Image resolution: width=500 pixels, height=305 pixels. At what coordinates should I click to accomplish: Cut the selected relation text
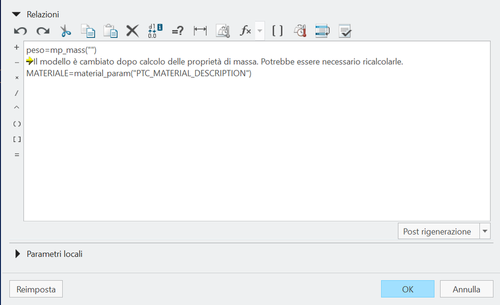pos(65,30)
